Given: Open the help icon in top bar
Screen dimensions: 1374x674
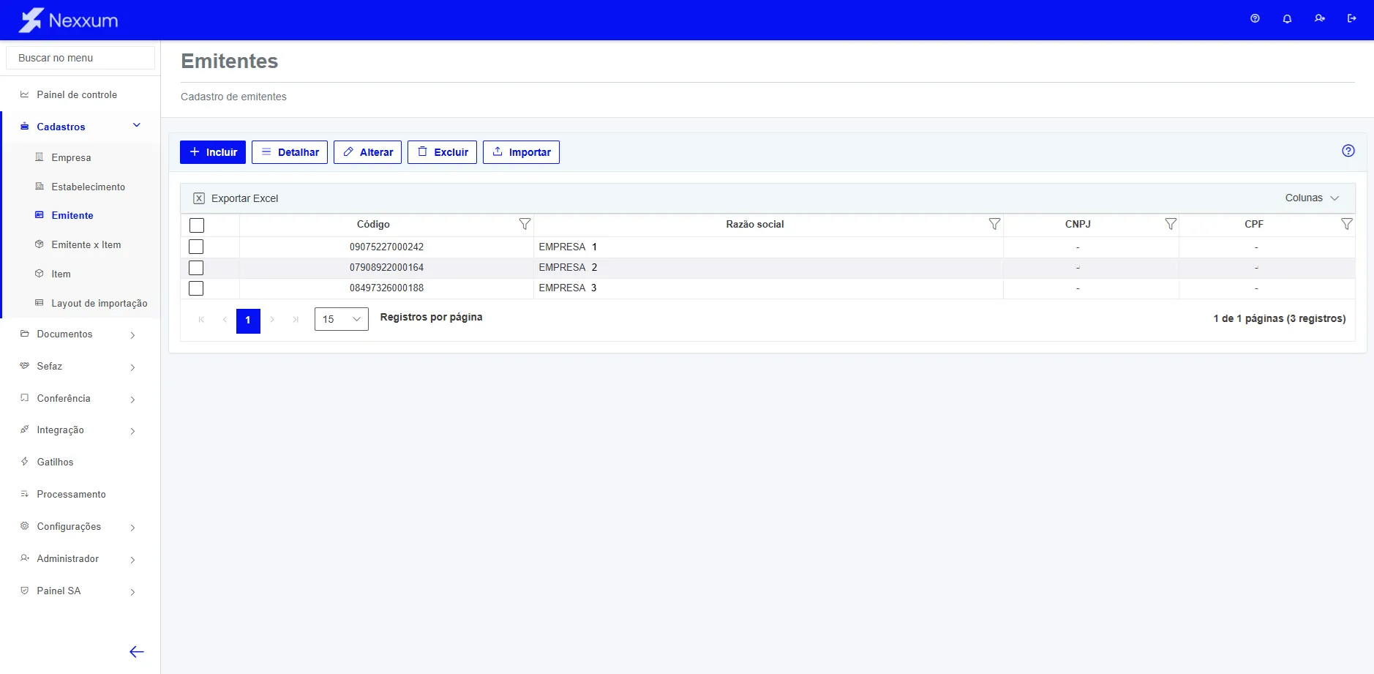Looking at the screenshot, I should coord(1255,18).
